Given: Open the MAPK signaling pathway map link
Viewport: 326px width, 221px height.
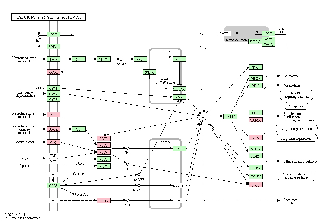Looking at the screenshot, I should click(x=296, y=95).
